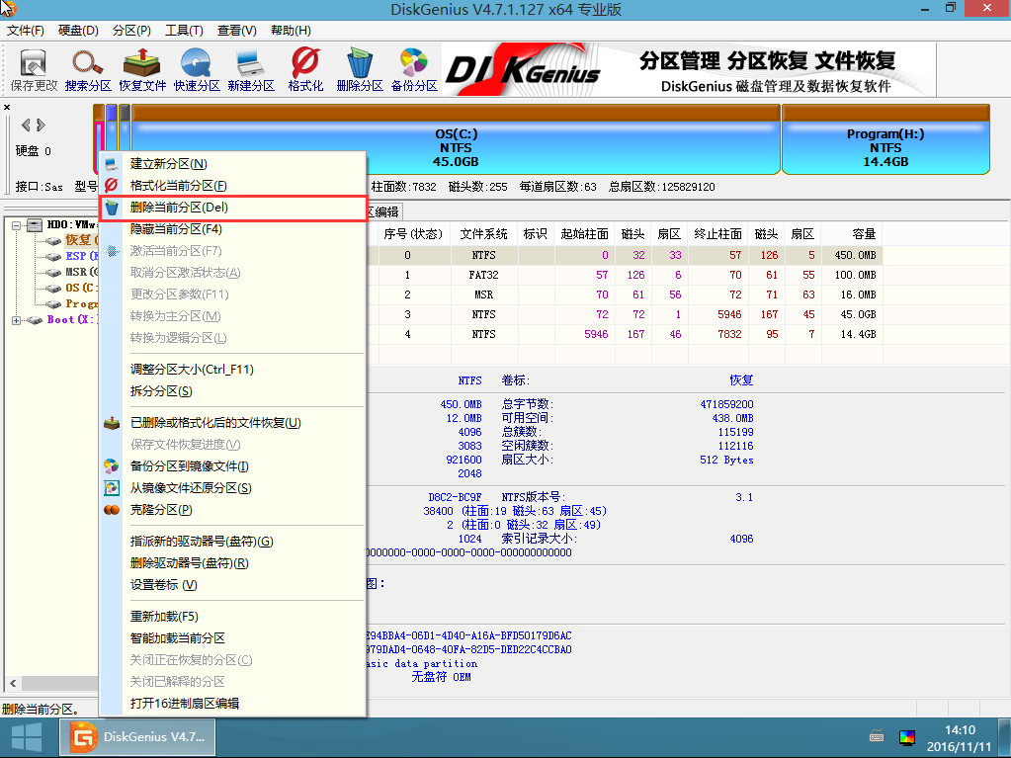Collapse the HD0 disk tree node
This screenshot has height=758, width=1011.
pyautogui.click(x=17, y=225)
